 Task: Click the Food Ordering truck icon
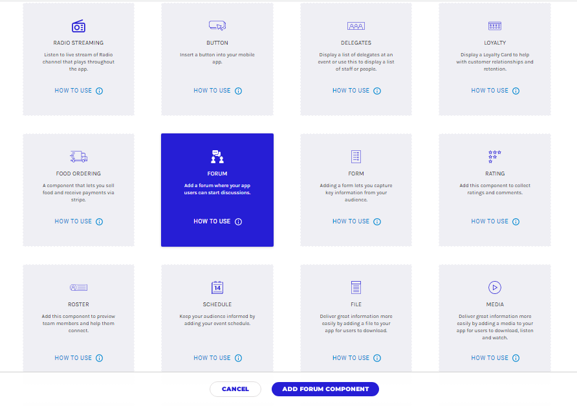tap(78, 157)
